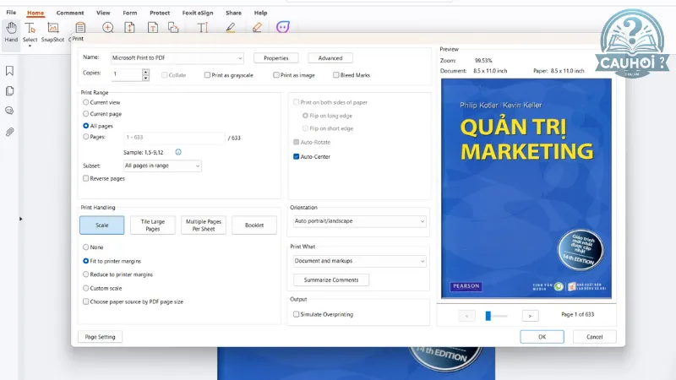Switch to the Comment tab

coord(70,13)
